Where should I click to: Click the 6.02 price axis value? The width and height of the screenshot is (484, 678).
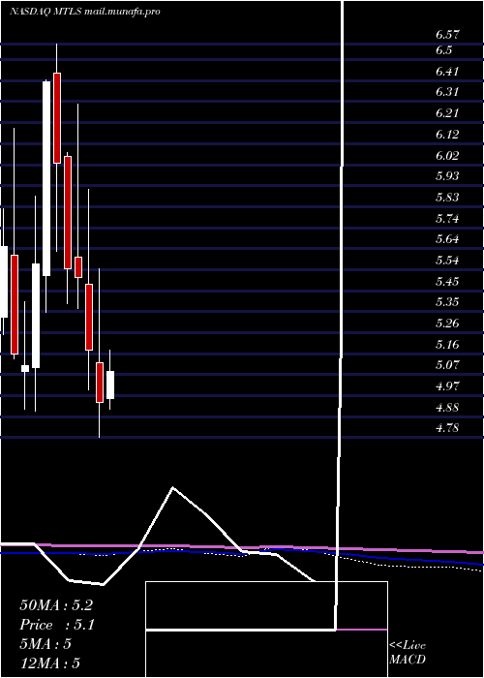(x=447, y=156)
